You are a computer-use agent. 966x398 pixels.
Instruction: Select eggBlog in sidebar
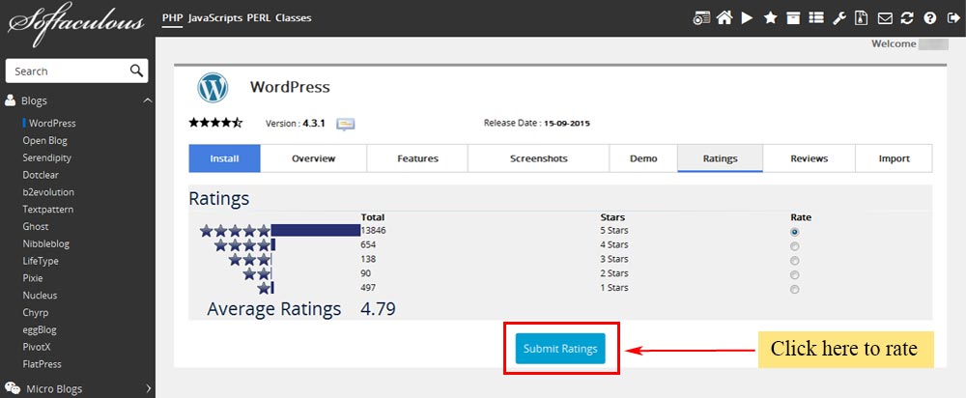point(40,329)
